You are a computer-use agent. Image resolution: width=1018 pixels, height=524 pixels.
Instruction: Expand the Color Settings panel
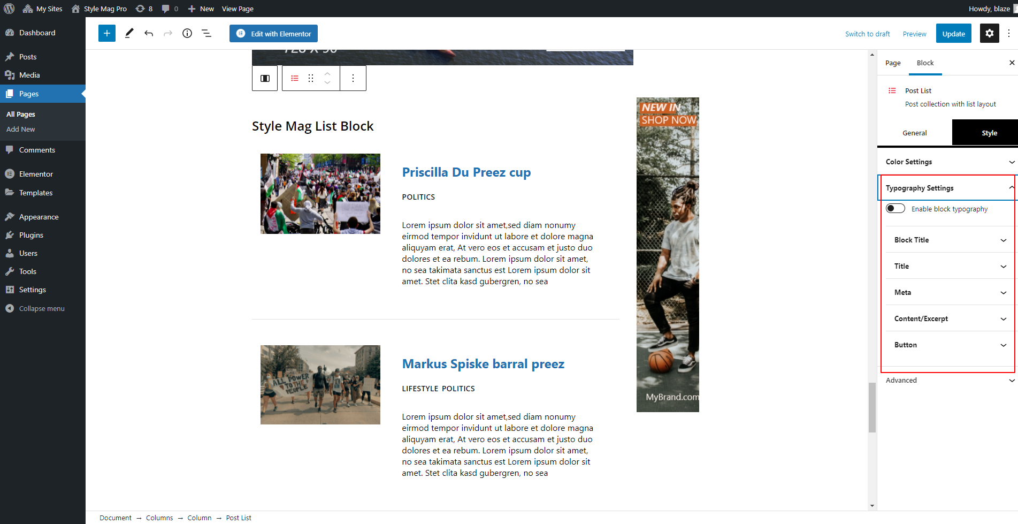tap(947, 162)
